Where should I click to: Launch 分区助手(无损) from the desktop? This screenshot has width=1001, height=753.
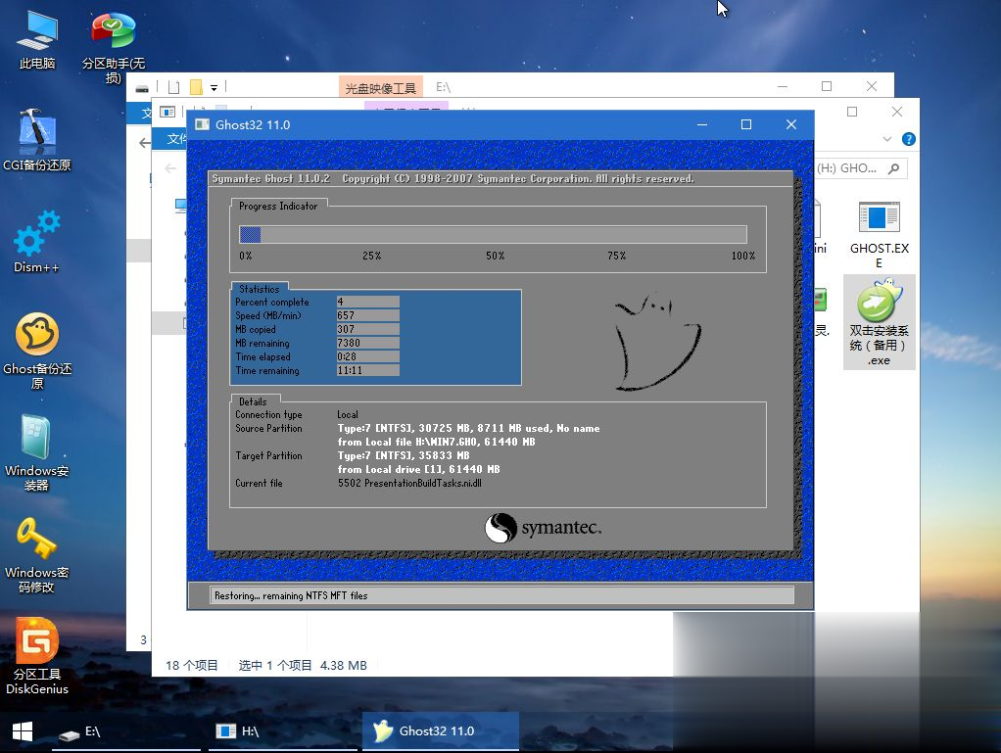(114, 47)
